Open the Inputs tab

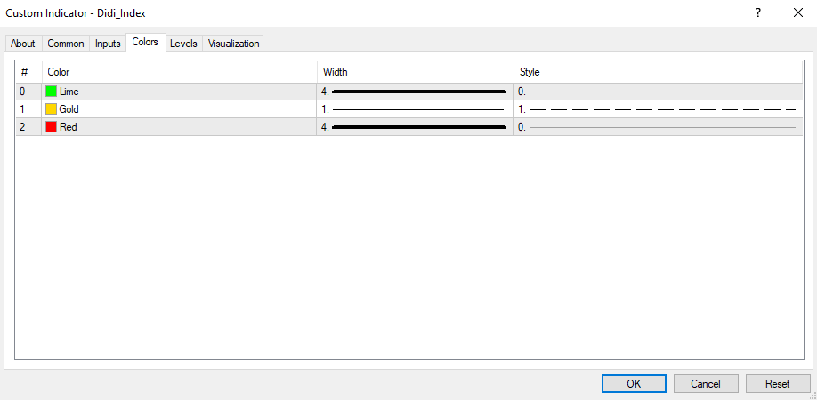(x=108, y=44)
